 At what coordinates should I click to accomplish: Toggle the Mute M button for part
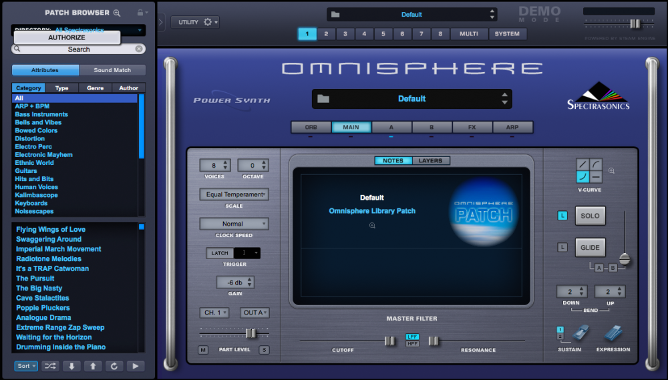(203, 350)
